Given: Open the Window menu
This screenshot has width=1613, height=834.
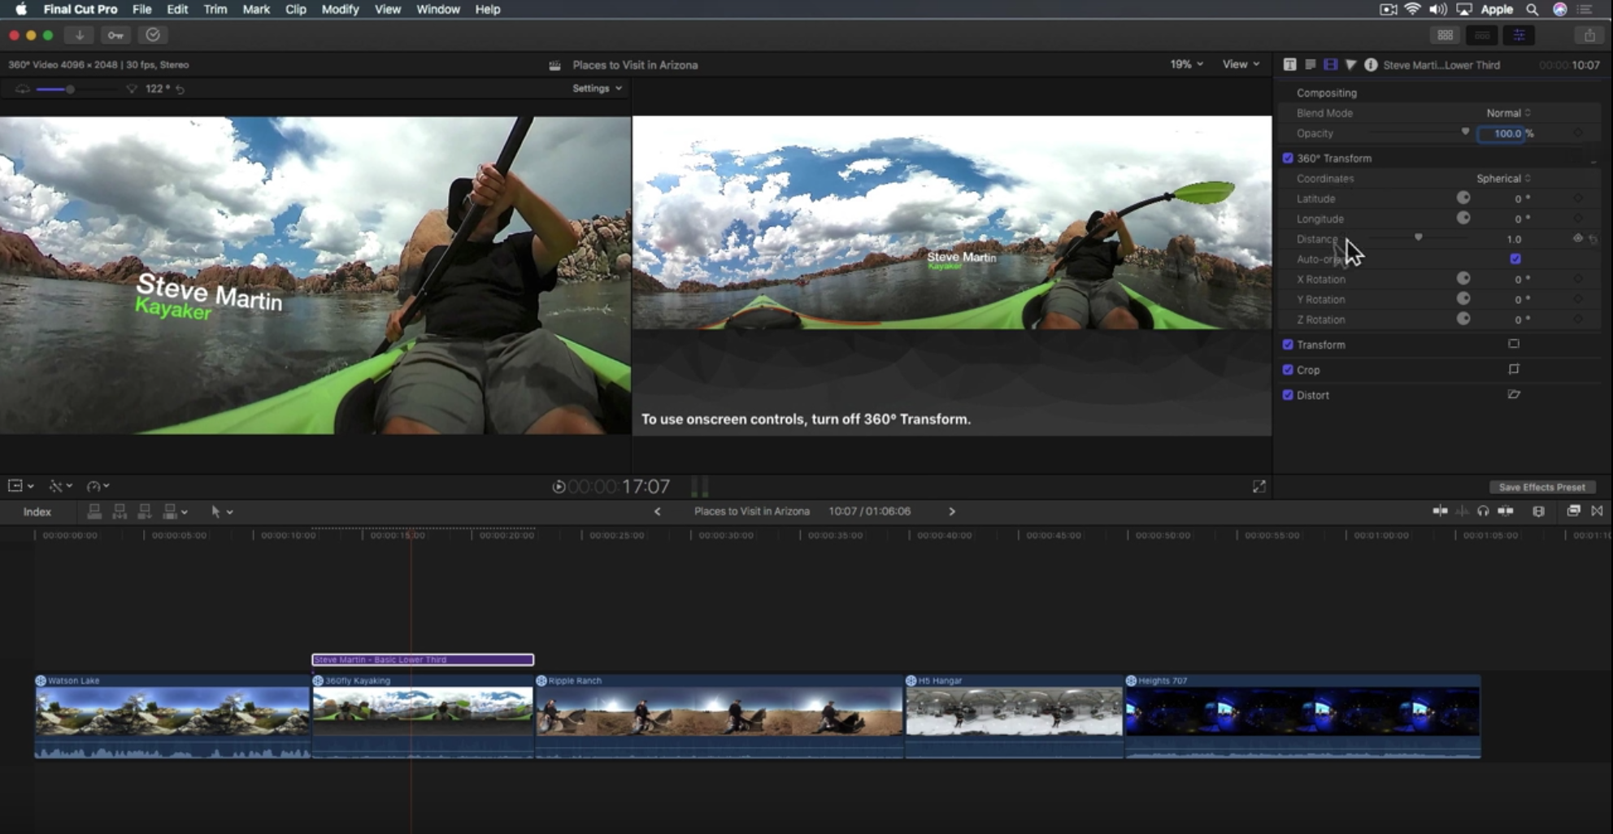Looking at the screenshot, I should tap(438, 9).
